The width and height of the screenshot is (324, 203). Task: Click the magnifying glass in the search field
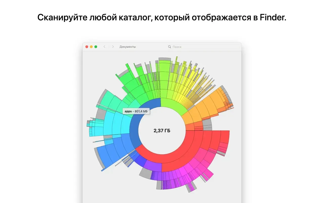click(169, 47)
